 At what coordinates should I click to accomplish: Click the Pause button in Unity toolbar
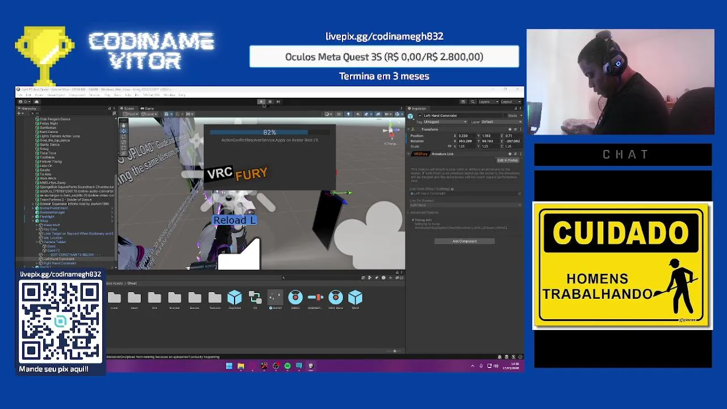[x=270, y=102]
